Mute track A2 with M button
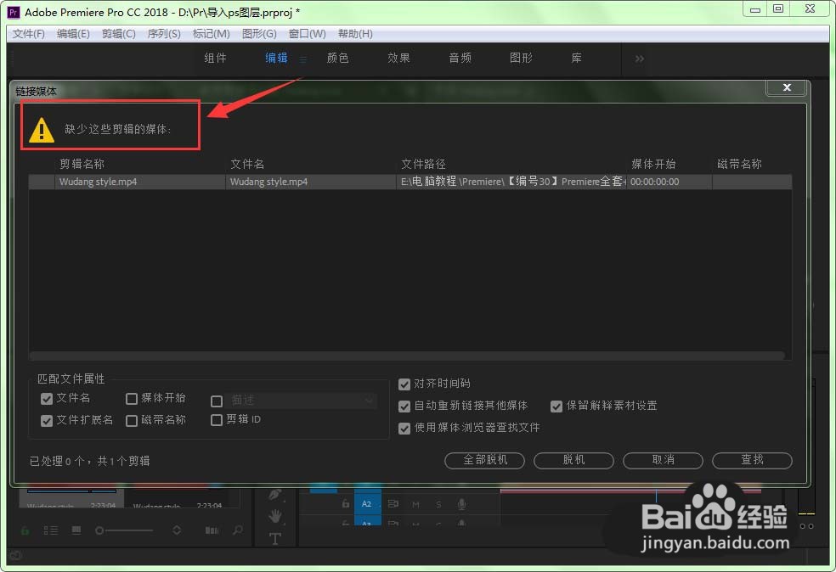Screen dimensions: 836x572 point(415,504)
